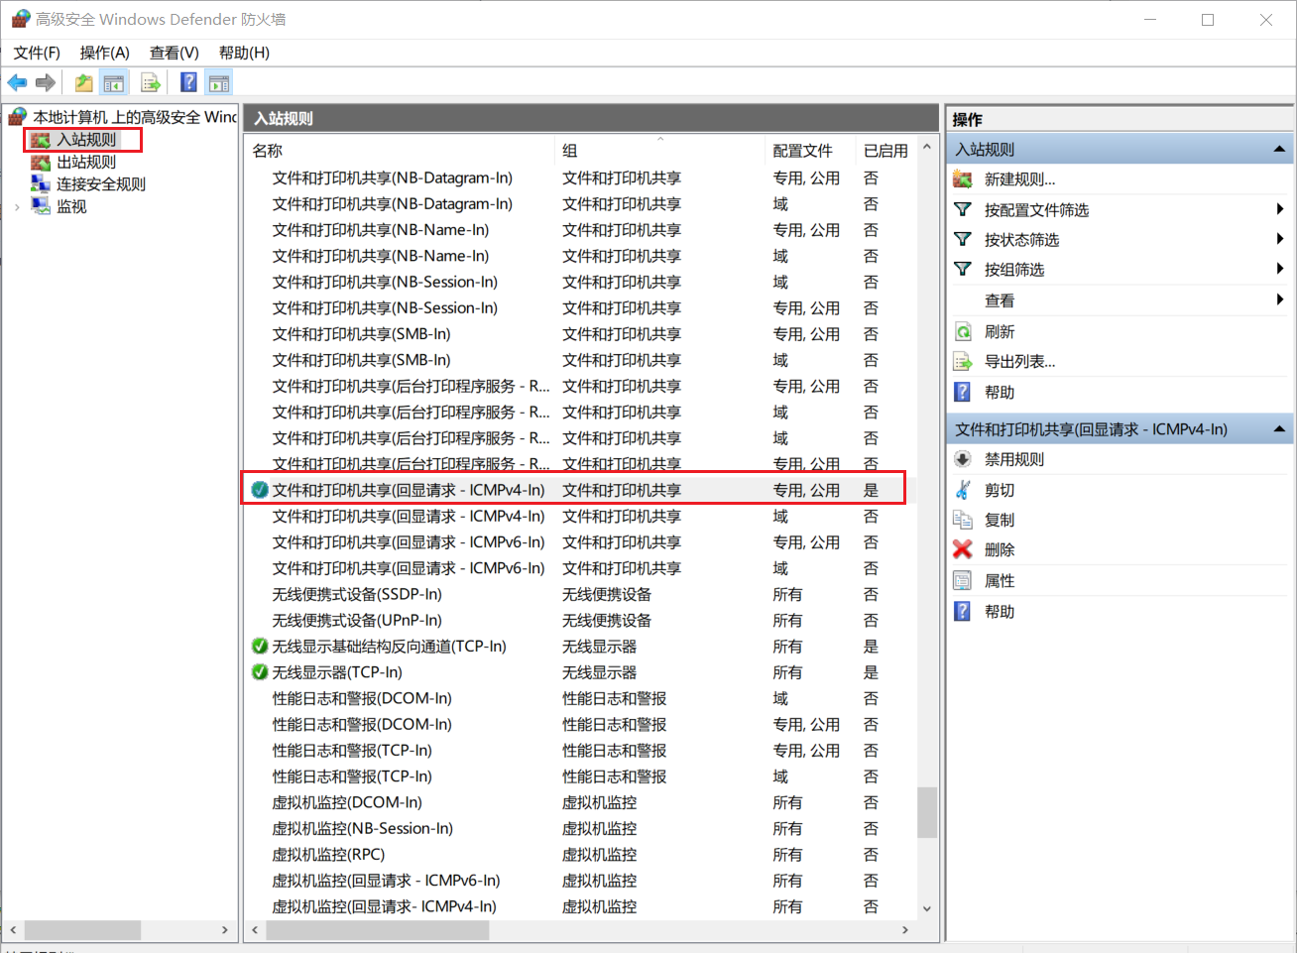Viewport: 1297px width, 953px height.
Task: Click the Export List icon in the toolbar
Action: point(151,83)
